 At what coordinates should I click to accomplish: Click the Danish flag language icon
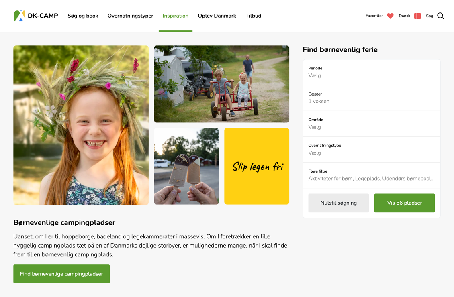coord(417,16)
